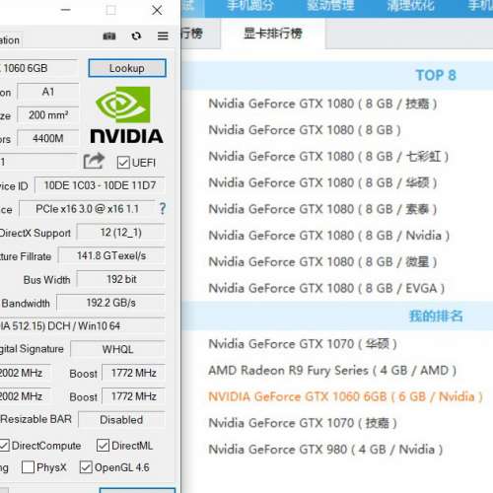
Task: Select the plain GTX 1080 ( 8 GB ) entry
Action: point(305,130)
